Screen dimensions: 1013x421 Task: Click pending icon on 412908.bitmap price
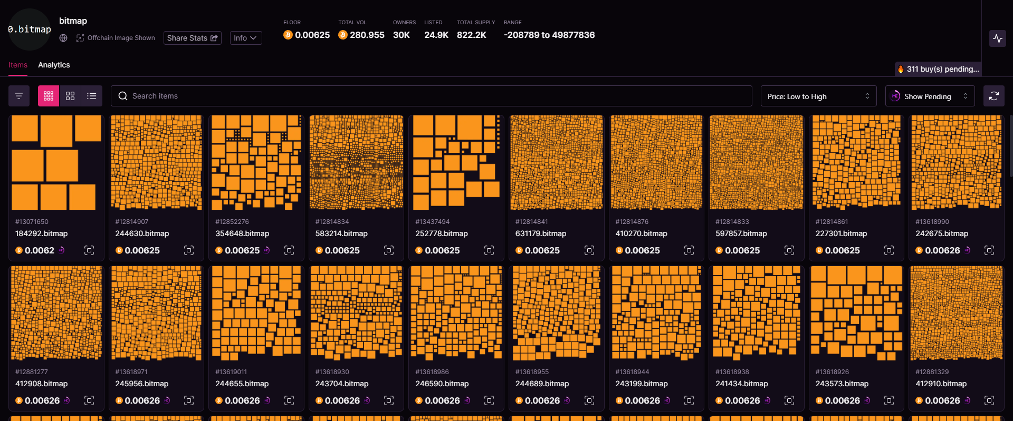[x=66, y=400]
